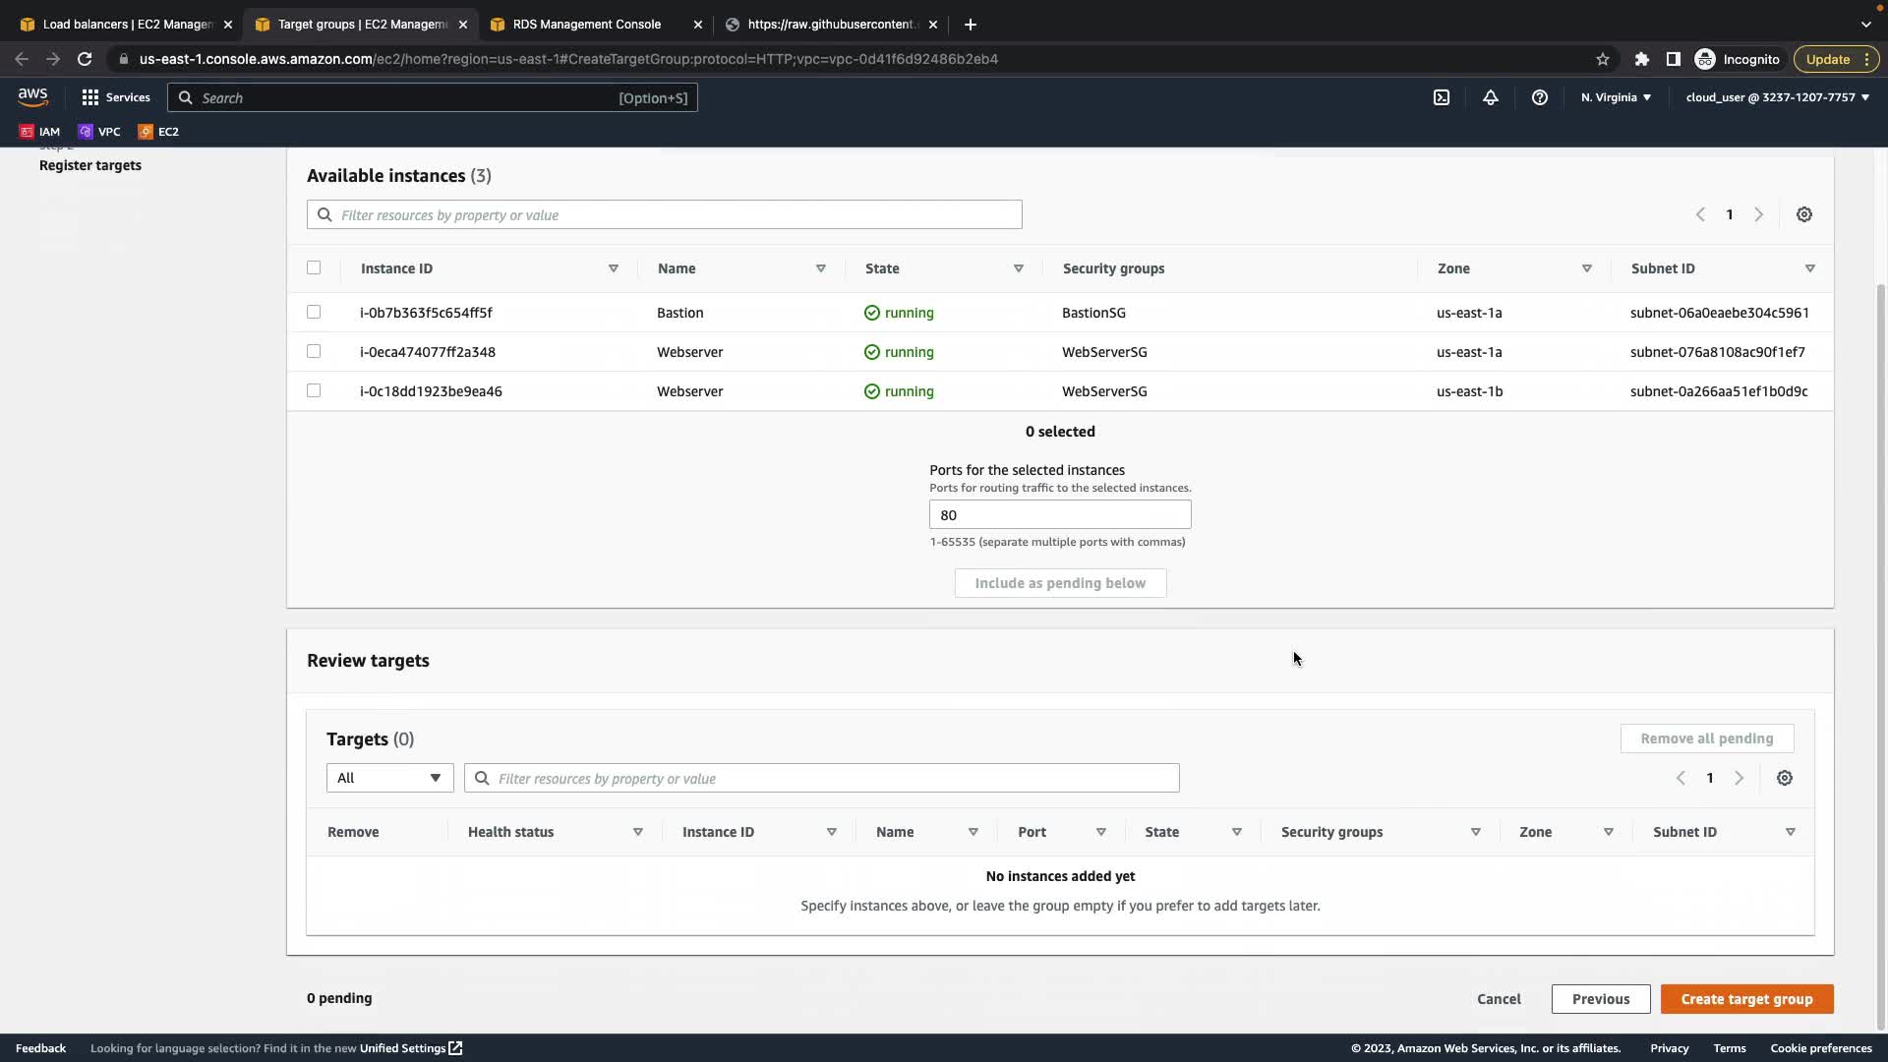
Task: Open AWS CloudShell icon in header
Action: (x=1442, y=97)
